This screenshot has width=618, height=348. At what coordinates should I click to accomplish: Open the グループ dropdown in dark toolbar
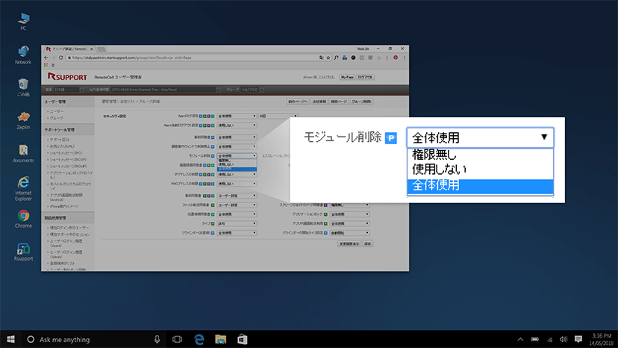(252, 90)
